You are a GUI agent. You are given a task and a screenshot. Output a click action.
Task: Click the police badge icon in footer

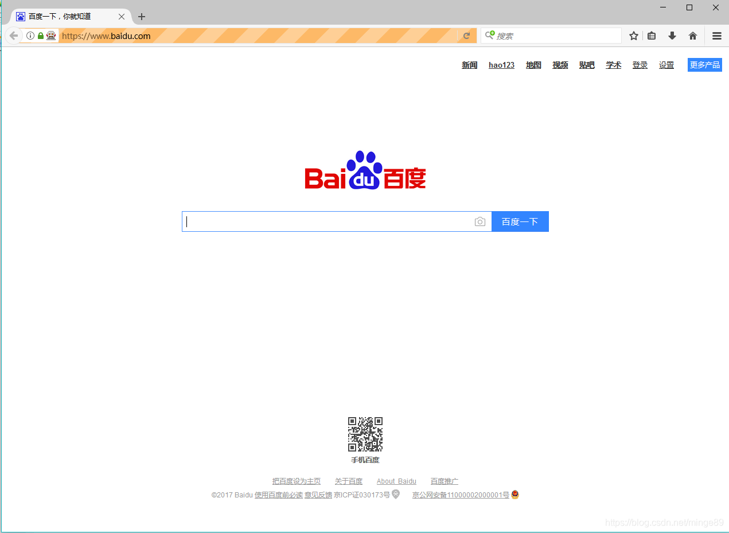click(515, 495)
